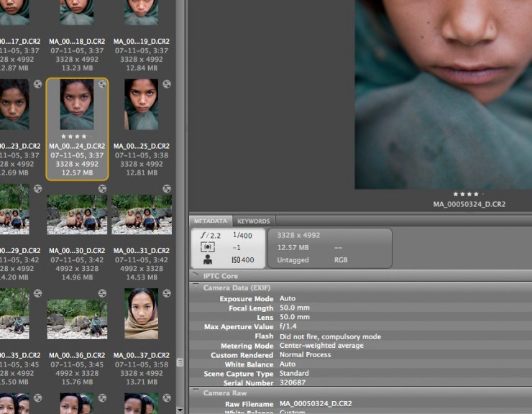
Task: Click the settings badge on the ...35_D.CR2 thumbnail
Action: tap(37, 293)
